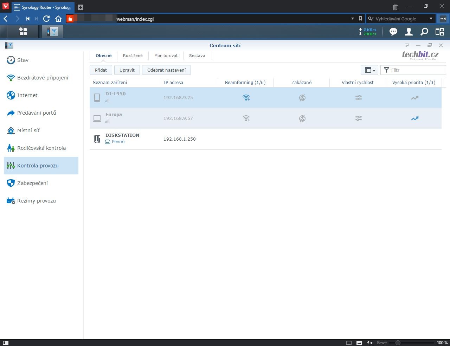This screenshot has width=450, height=346.
Task: Open the Synology main menu grid icon
Action: click(x=23, y=32)
